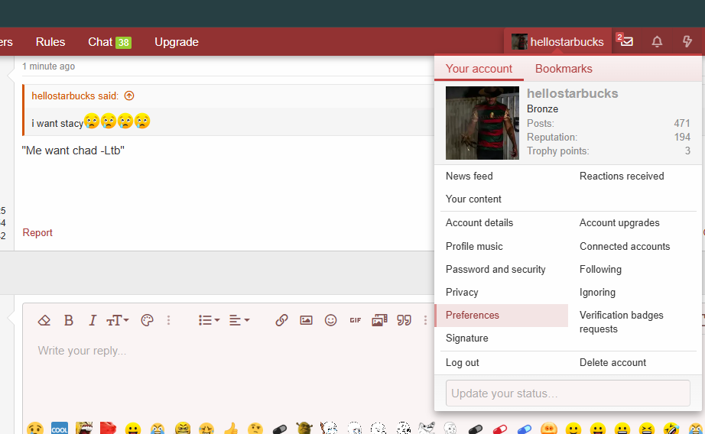Open the text color palette
Viewport: 705px width, 434px height.
click(147, 320)
